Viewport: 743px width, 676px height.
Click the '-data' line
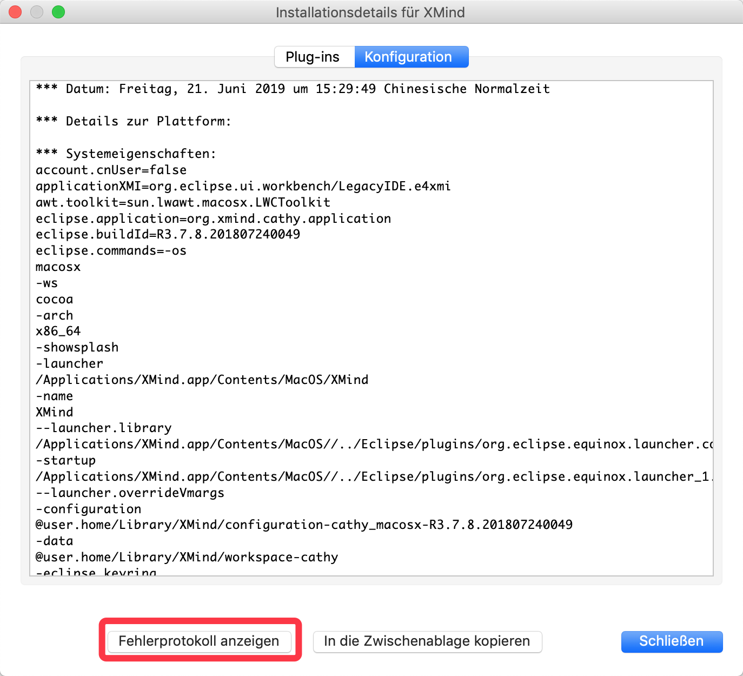(x=54, y=541)
